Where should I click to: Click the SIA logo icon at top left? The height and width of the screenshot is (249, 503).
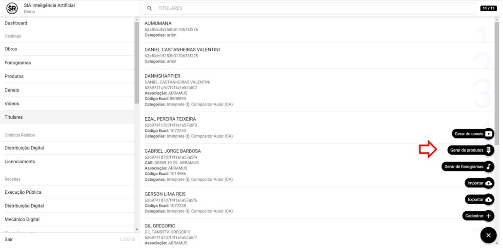coord(12,8)
